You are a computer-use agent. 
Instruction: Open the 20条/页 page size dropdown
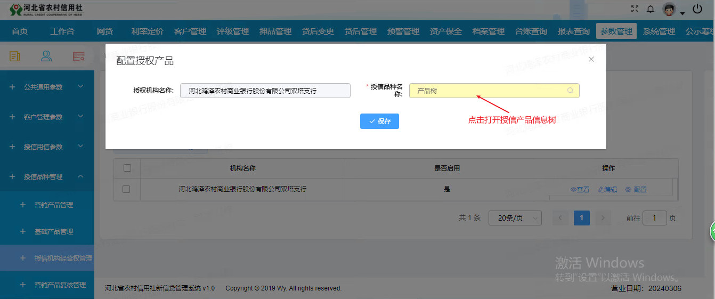[x=515, y=217]
